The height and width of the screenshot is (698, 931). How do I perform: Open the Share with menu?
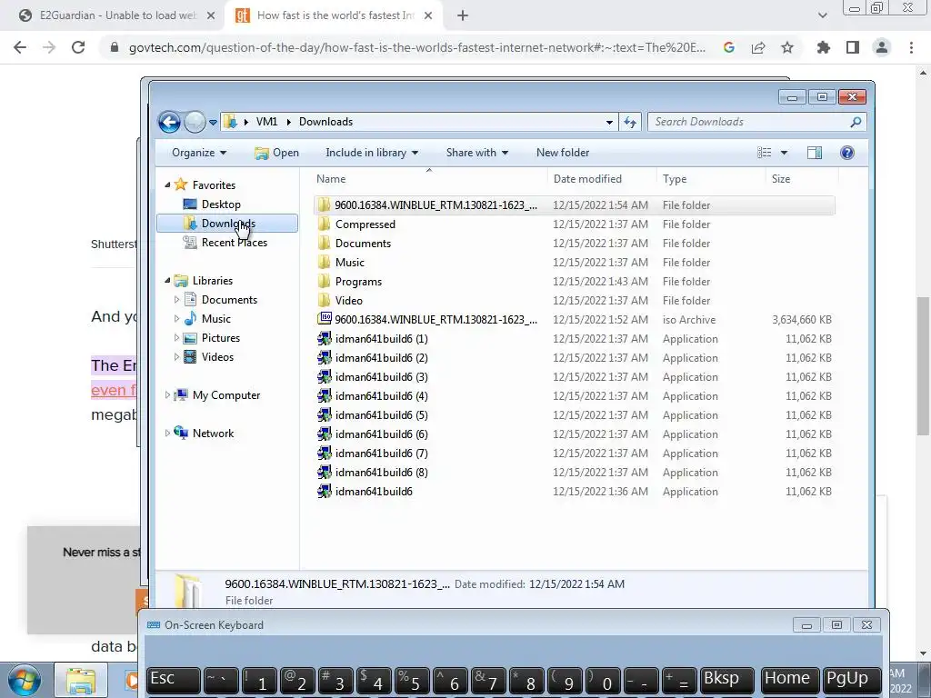[476, 153]
